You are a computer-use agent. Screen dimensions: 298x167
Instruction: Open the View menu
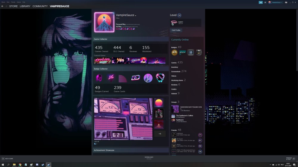tap(8, 2)
